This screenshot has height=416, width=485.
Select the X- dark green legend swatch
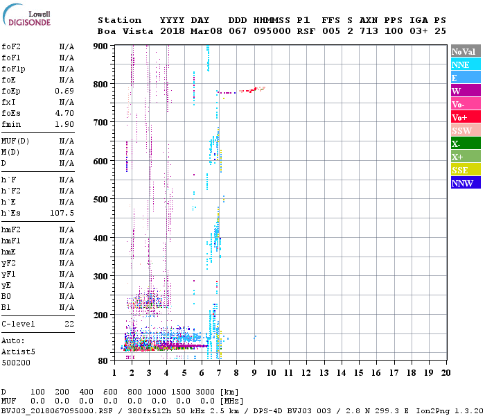(466, 144)
